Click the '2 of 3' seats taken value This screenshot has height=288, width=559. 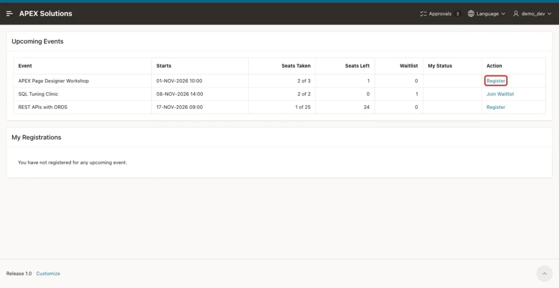click(x=304, y=81)
